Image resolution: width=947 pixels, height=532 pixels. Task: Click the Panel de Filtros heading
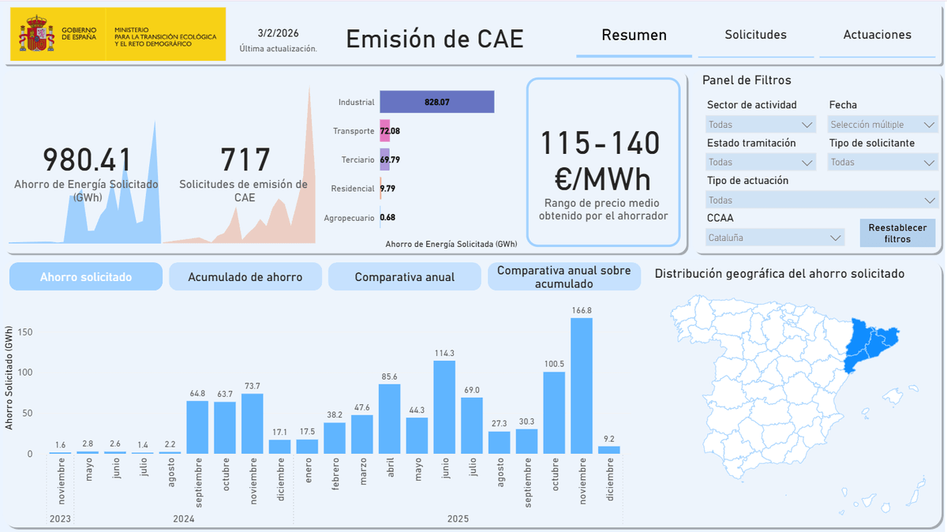pos(747,80)
